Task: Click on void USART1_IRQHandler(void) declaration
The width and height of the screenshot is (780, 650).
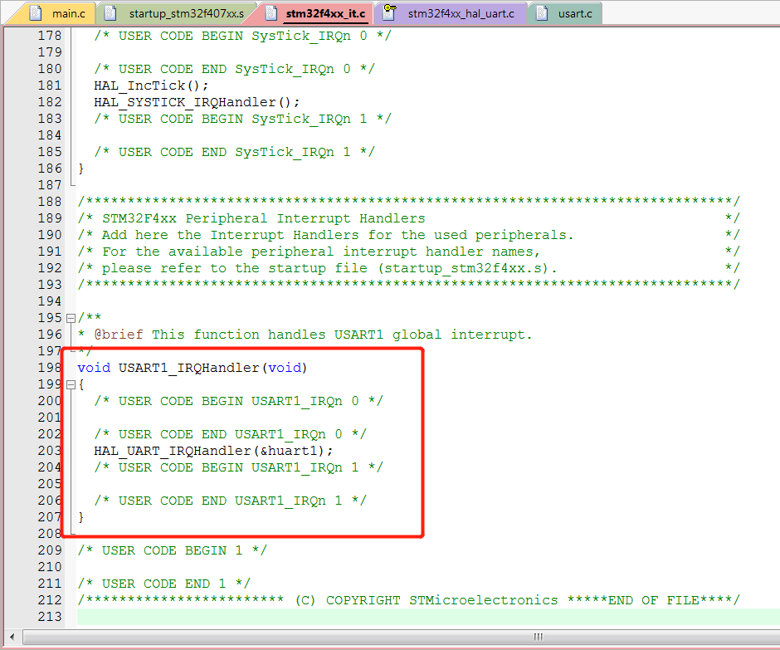Action: 193,368
